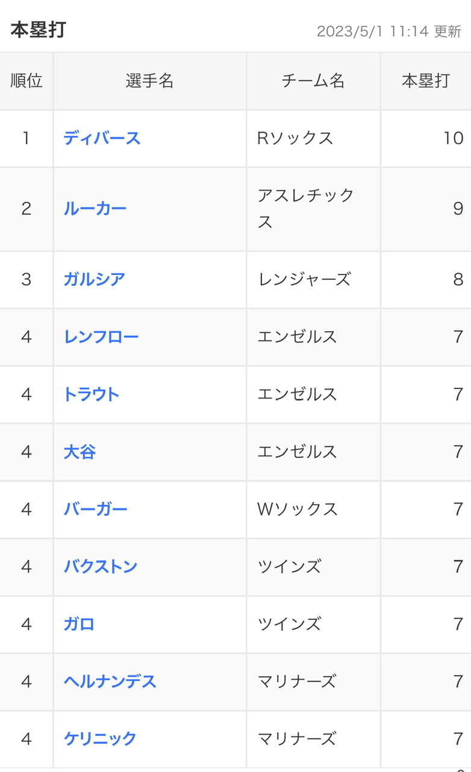471x772 pixels.
Task: Open player link ガルシア
Action: pos(95,279)
